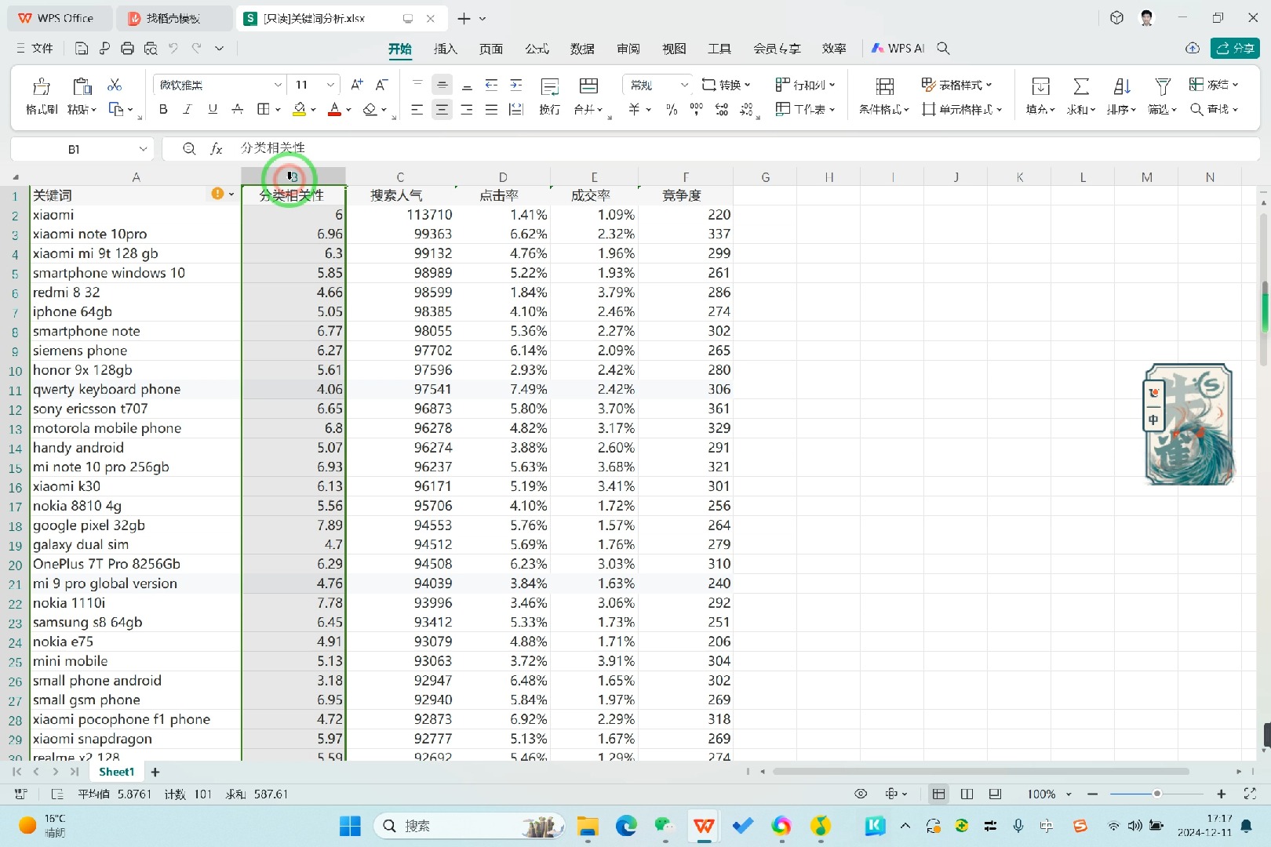Click the Fill icon
The height and width of the screenshot is (847, 1271).
(x=1040, y=86)
